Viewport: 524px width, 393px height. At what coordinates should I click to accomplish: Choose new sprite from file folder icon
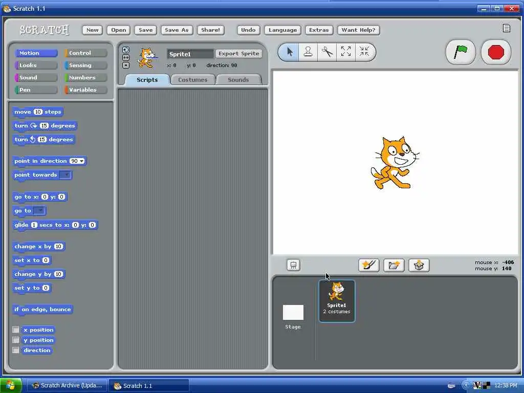point(394,266)
